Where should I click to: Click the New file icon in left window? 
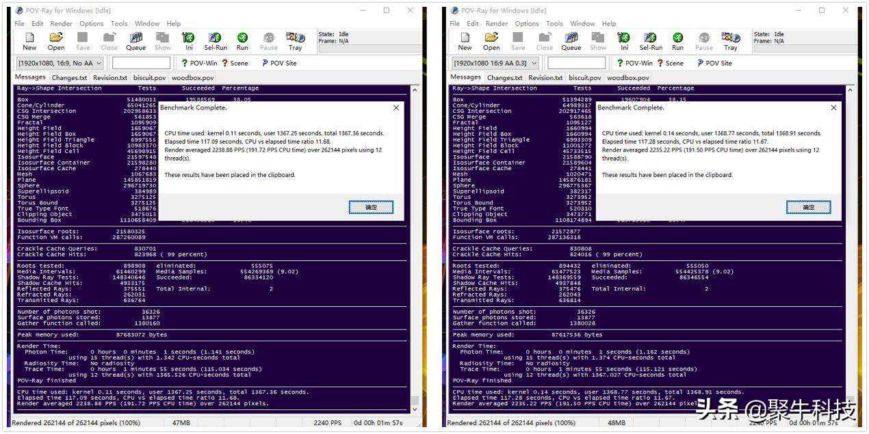pyautogui.click(x=29, y=41)
